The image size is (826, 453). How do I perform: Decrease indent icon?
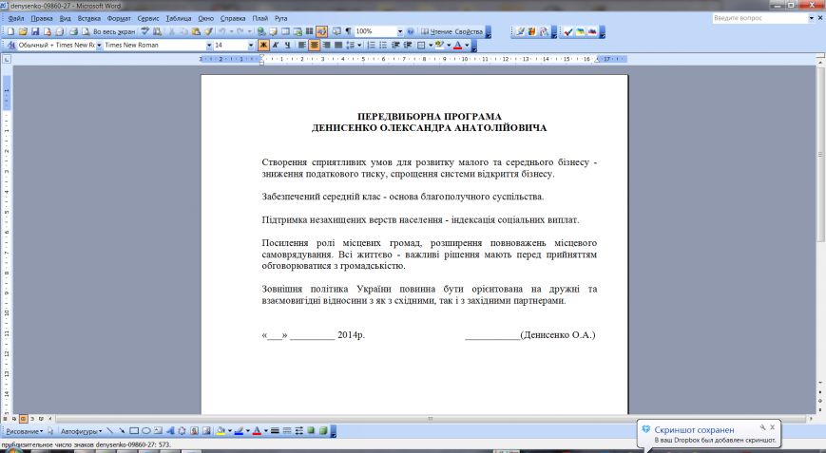(x=395, y=46)
